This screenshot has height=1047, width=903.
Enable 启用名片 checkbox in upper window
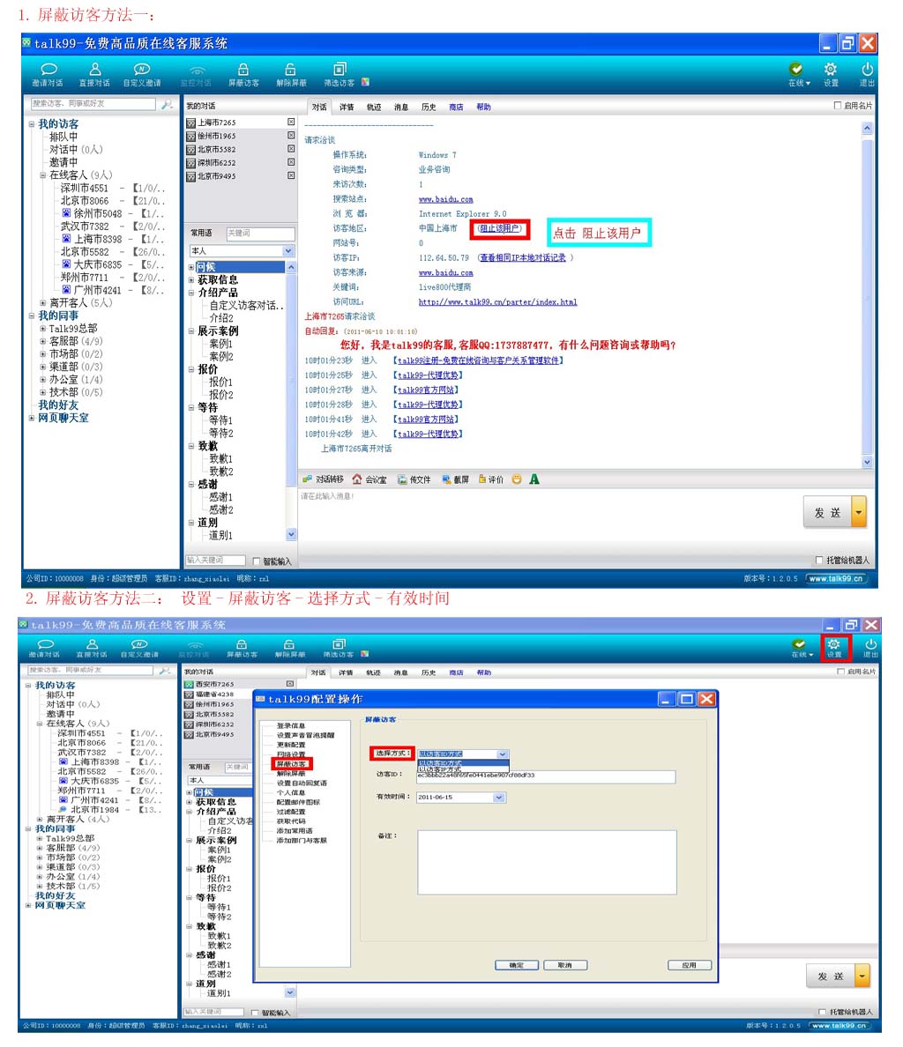pyautogui.click(x=838, y=106)
